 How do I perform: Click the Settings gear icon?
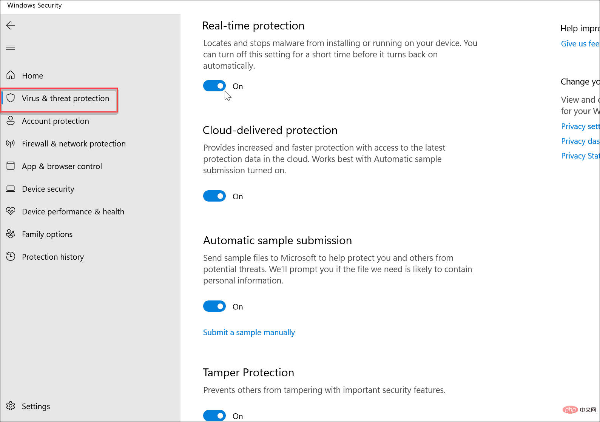pos(11,406)
